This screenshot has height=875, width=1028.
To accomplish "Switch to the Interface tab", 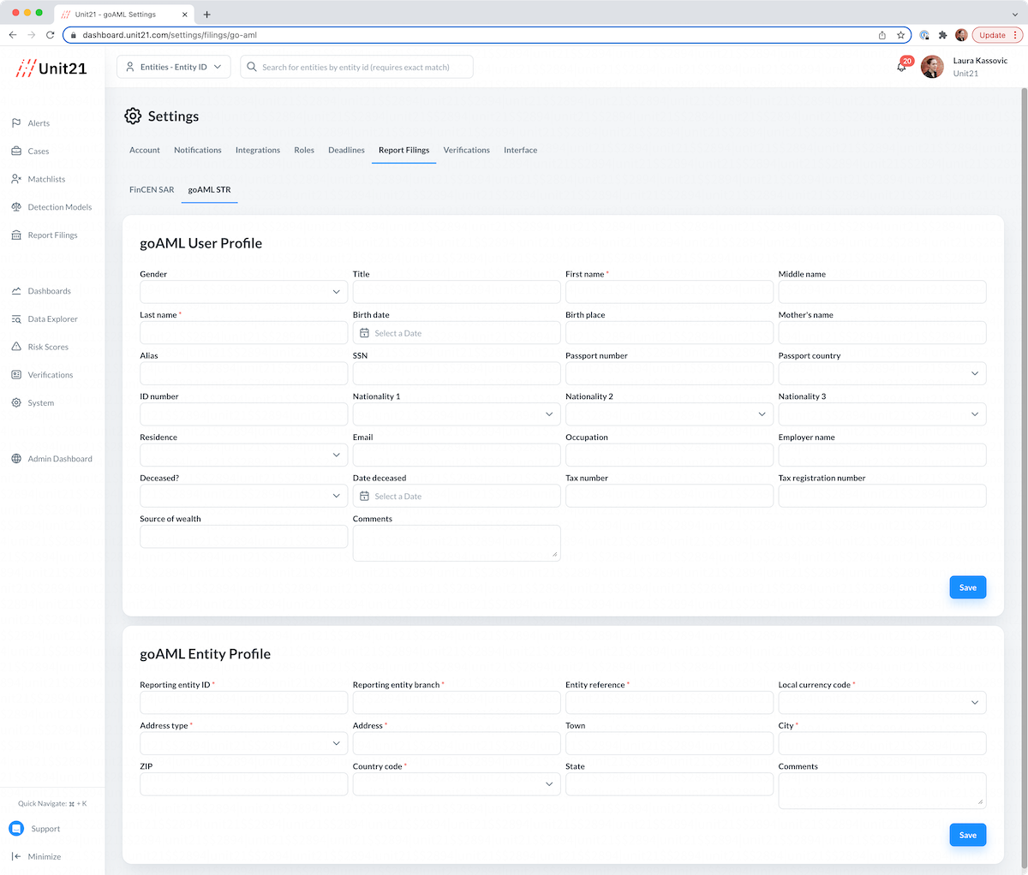I will (x=521, y=150).
